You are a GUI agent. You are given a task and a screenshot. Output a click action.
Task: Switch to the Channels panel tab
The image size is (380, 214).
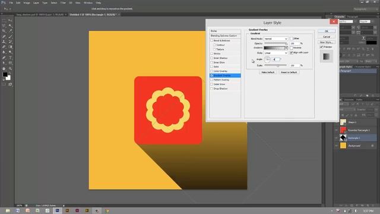click(x=349, y=100)
